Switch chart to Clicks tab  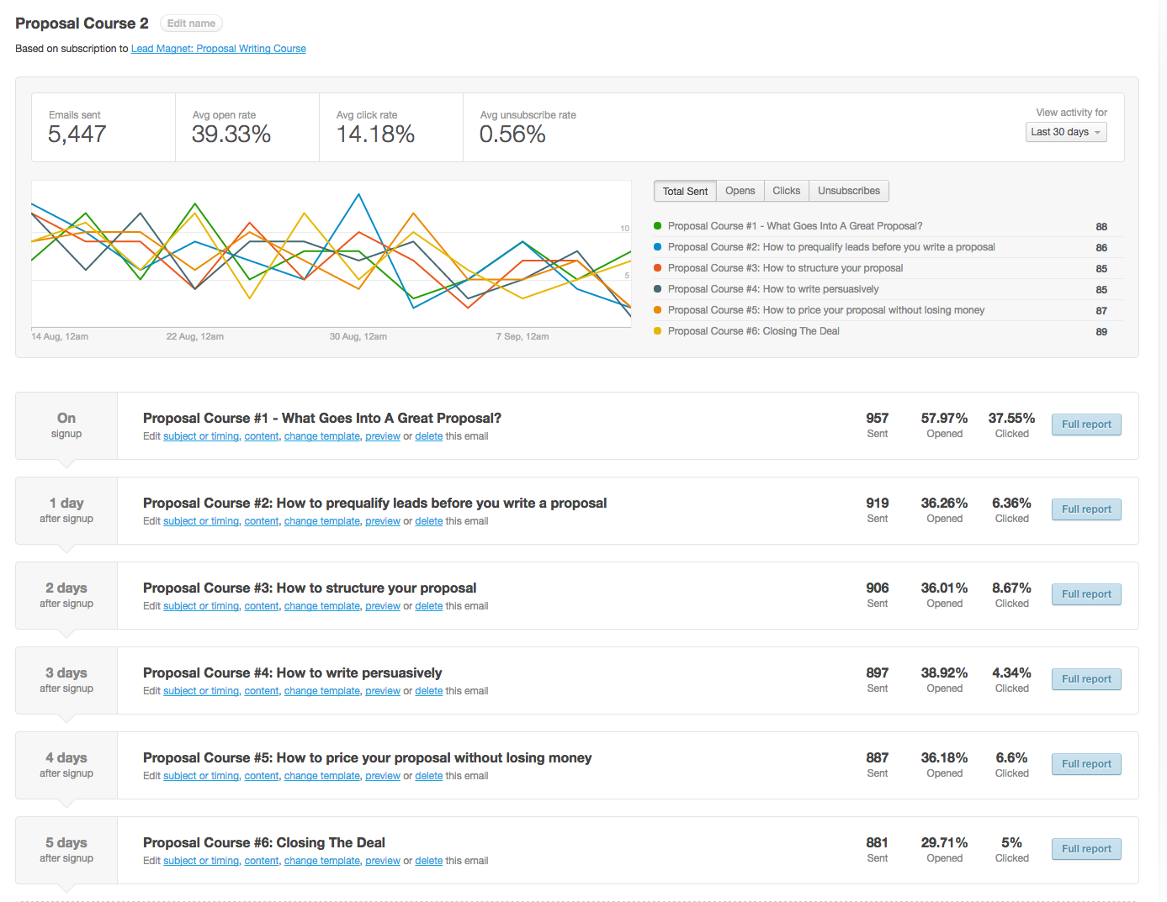786,191
